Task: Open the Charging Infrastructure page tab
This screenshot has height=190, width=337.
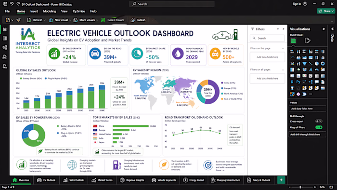Action: coord(226,180)
